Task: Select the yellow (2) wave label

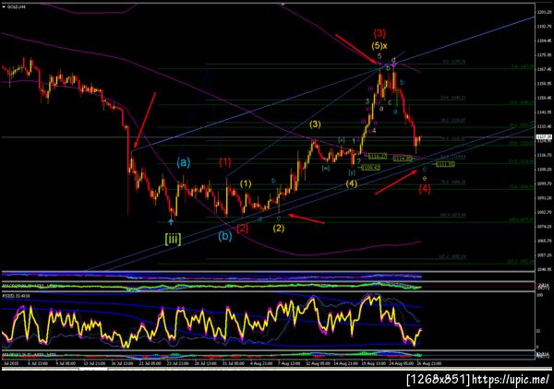Action: point(279,229)
